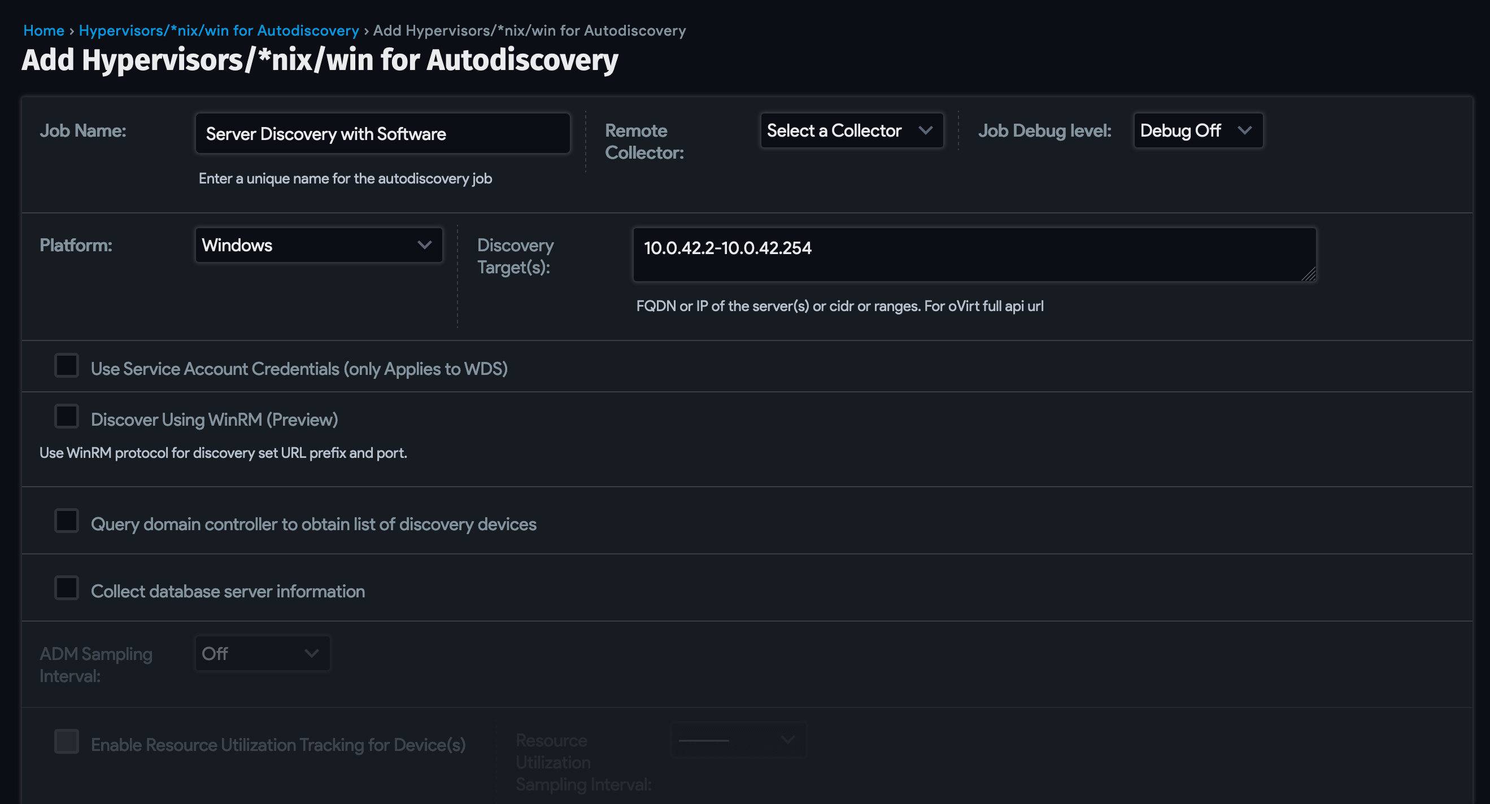Open the Job Debug level dropdown
Screen dimensions: 1490x804
(1197, 130)
